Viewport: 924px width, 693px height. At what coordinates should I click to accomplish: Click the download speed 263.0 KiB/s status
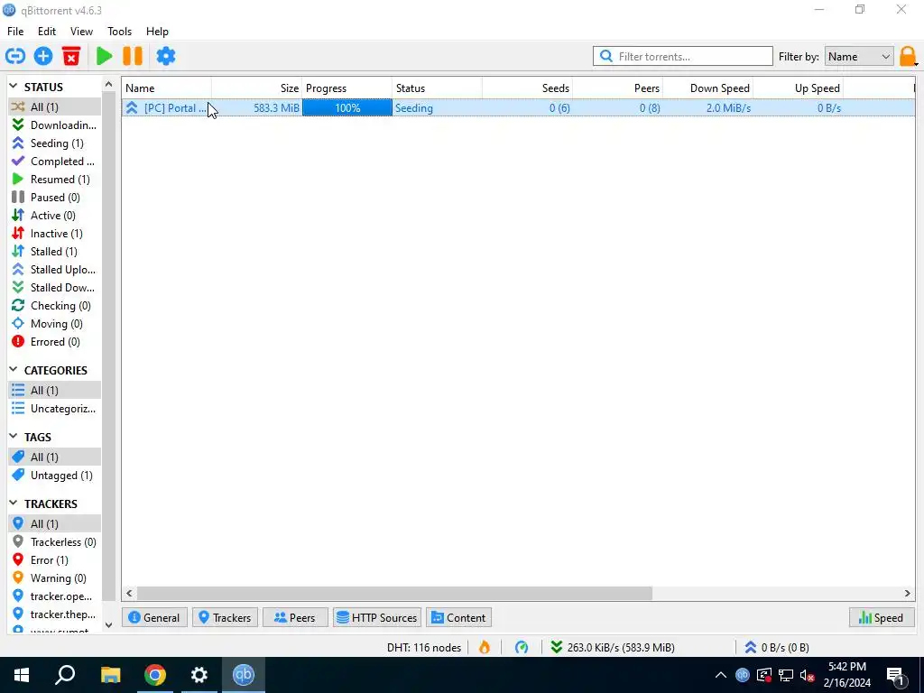pos(613,647)
